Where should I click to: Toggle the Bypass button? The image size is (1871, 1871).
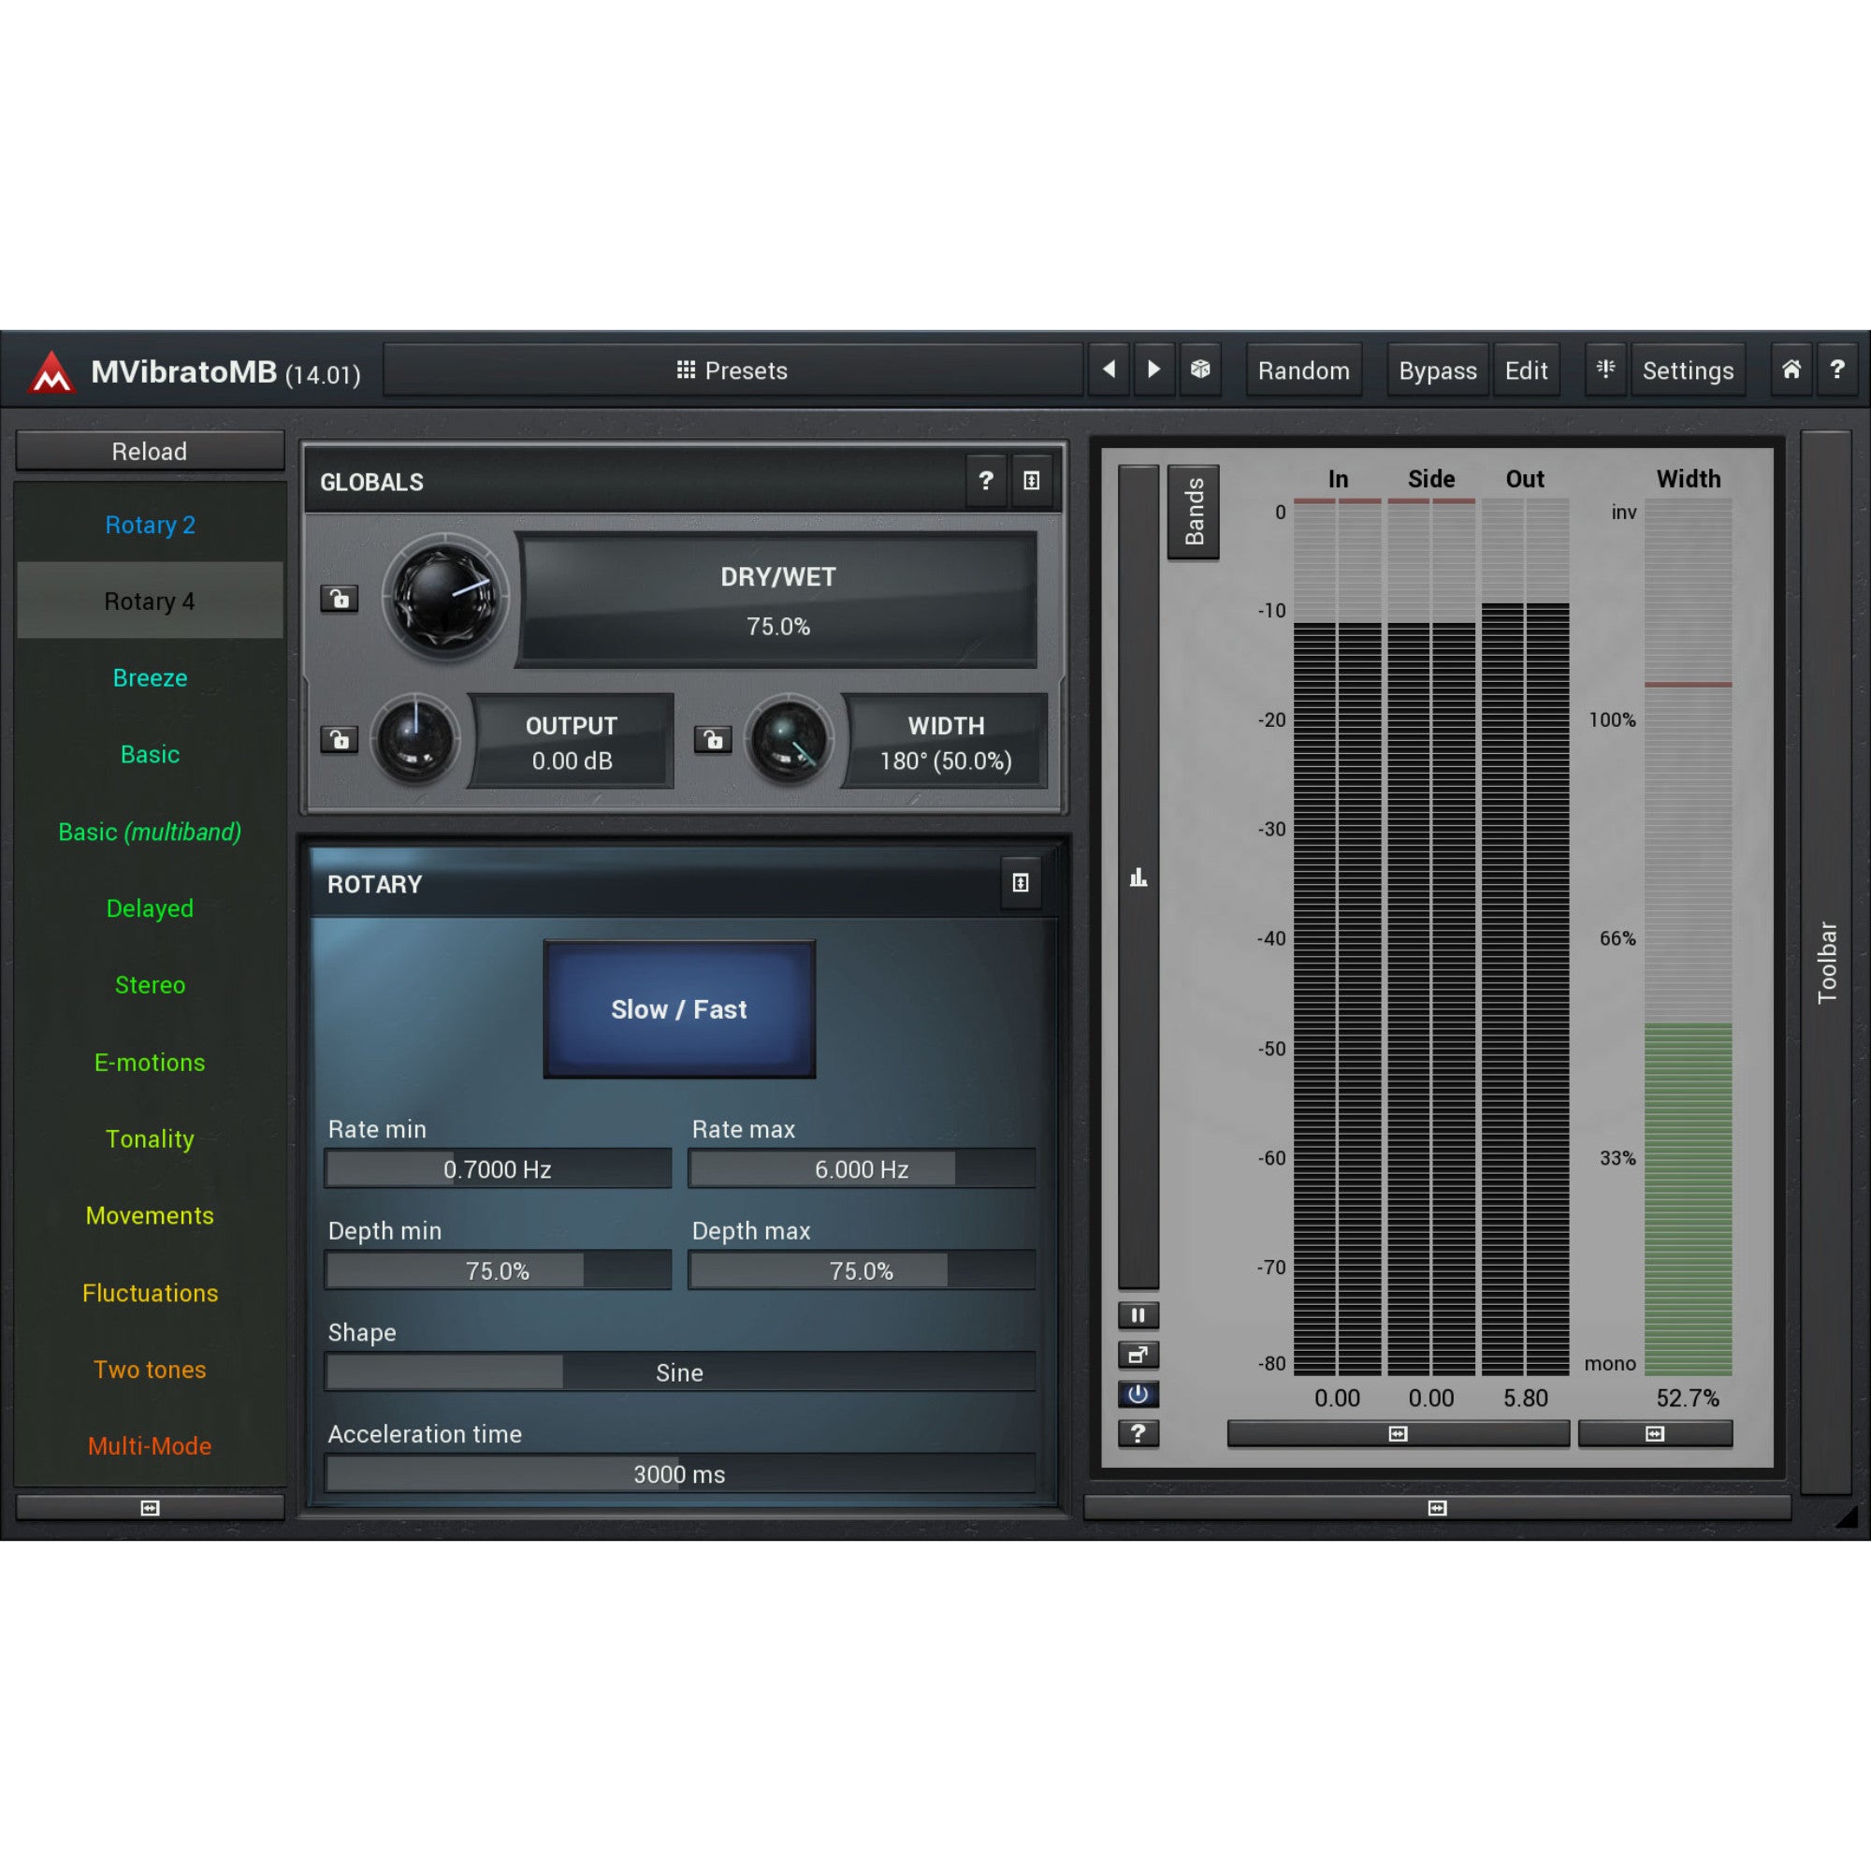pos(1437,370)
